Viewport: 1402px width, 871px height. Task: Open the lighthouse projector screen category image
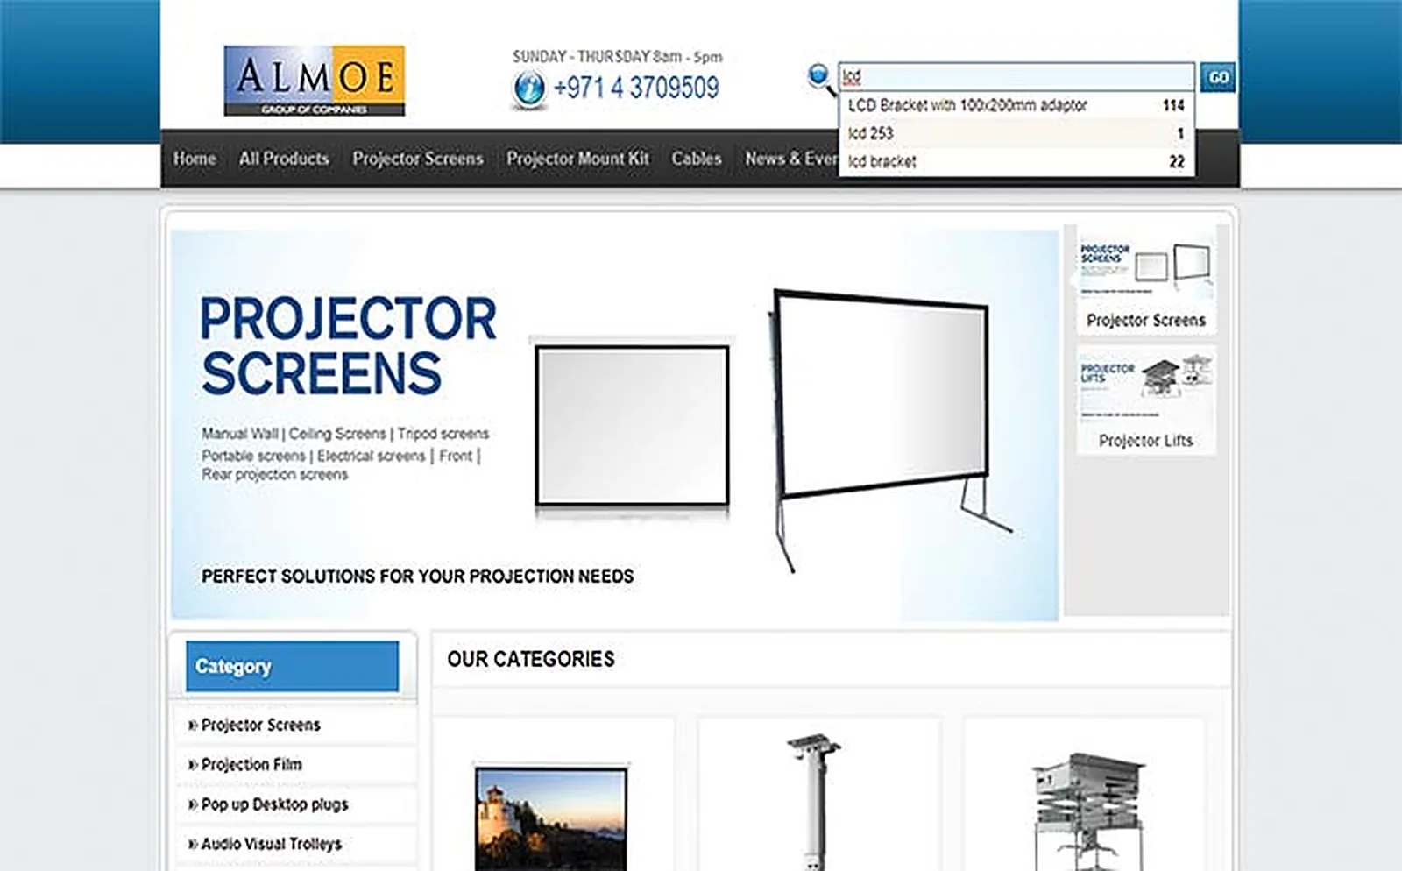click(x=551, y=818)
